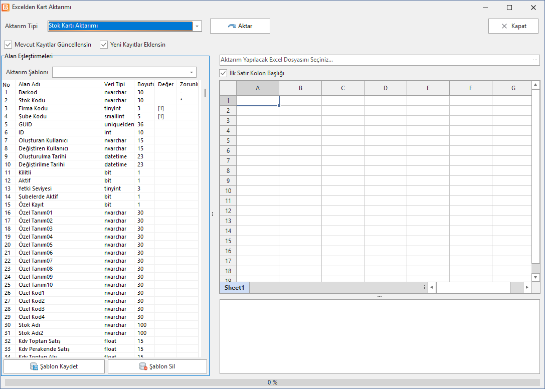This screenshot has height=389, width=545.
Task: Disable İlk Satır Kolon Başlığı checkbox
Action: click(223, 73)
